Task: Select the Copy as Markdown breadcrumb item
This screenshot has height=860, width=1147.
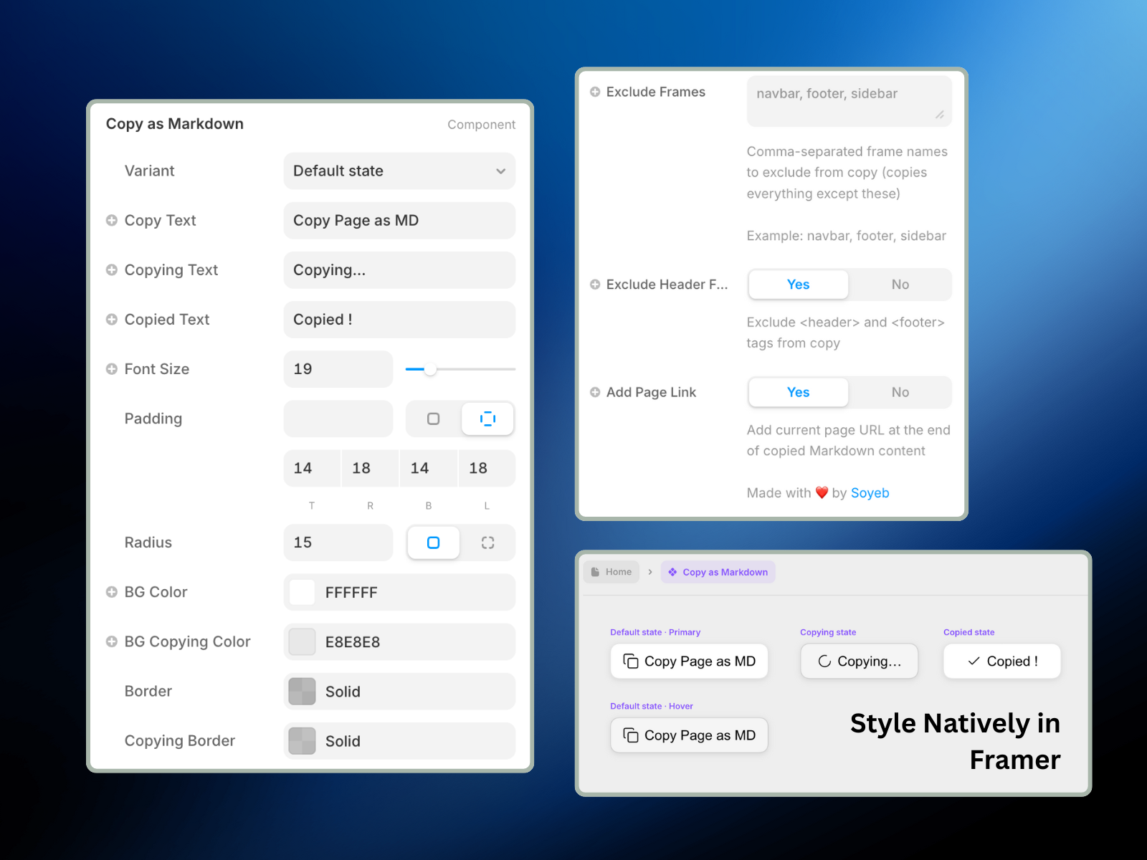Action: pyautogui.click(x=718, y=572)
